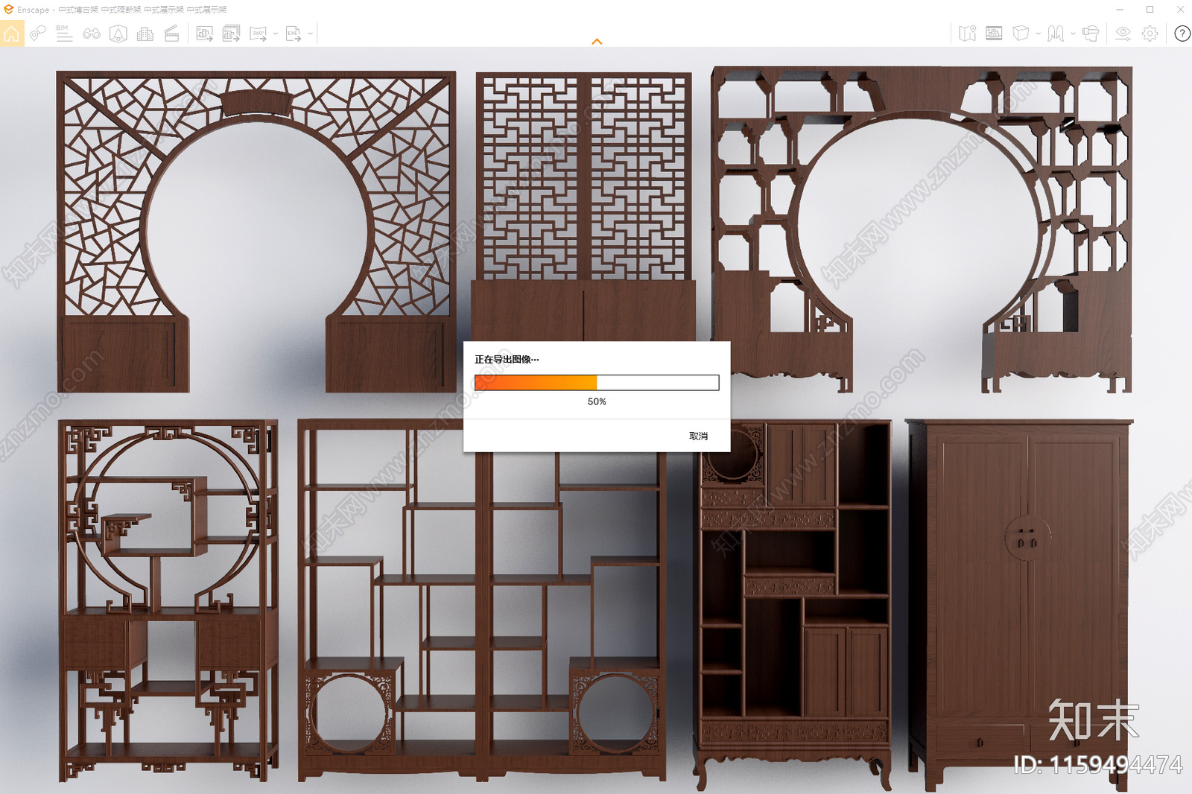Expand the navigation mode dropdown arrow

tap(1073, 34)
